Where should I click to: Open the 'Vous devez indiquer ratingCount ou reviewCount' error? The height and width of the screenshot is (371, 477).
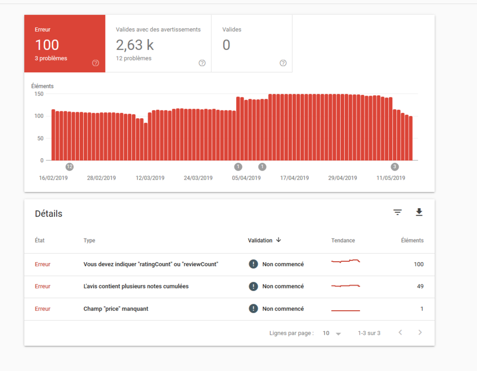[x=151, y=264]
